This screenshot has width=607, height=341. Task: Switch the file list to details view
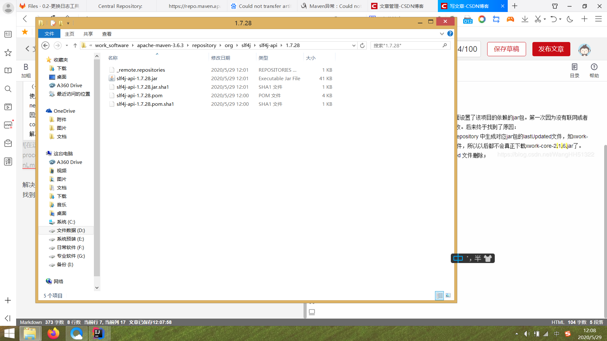click(x=439, y=295)
